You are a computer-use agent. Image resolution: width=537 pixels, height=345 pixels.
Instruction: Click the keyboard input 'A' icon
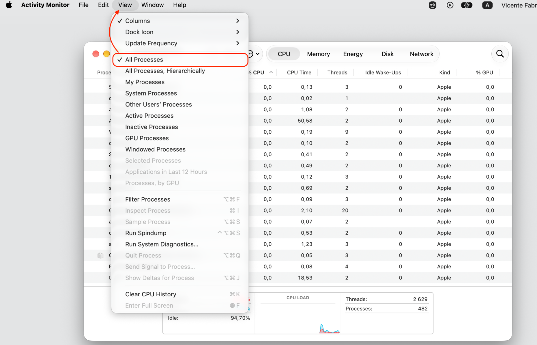tap(487, 5)
